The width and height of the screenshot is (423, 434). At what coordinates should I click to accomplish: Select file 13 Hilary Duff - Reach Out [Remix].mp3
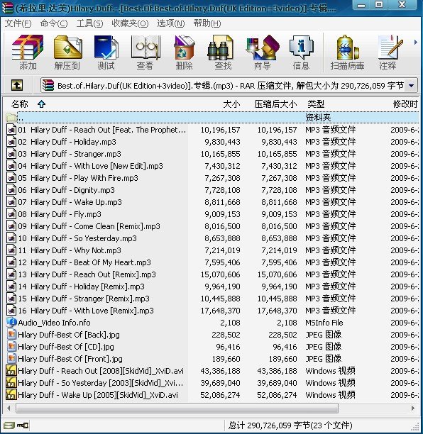pyautogui.click(x=87, y=274)
